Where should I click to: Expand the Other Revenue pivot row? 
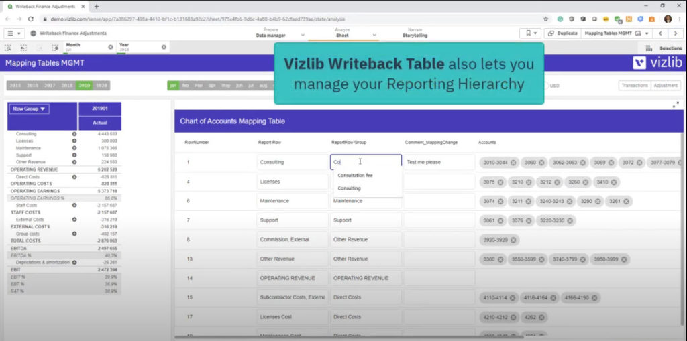click(x=74, y=162)
